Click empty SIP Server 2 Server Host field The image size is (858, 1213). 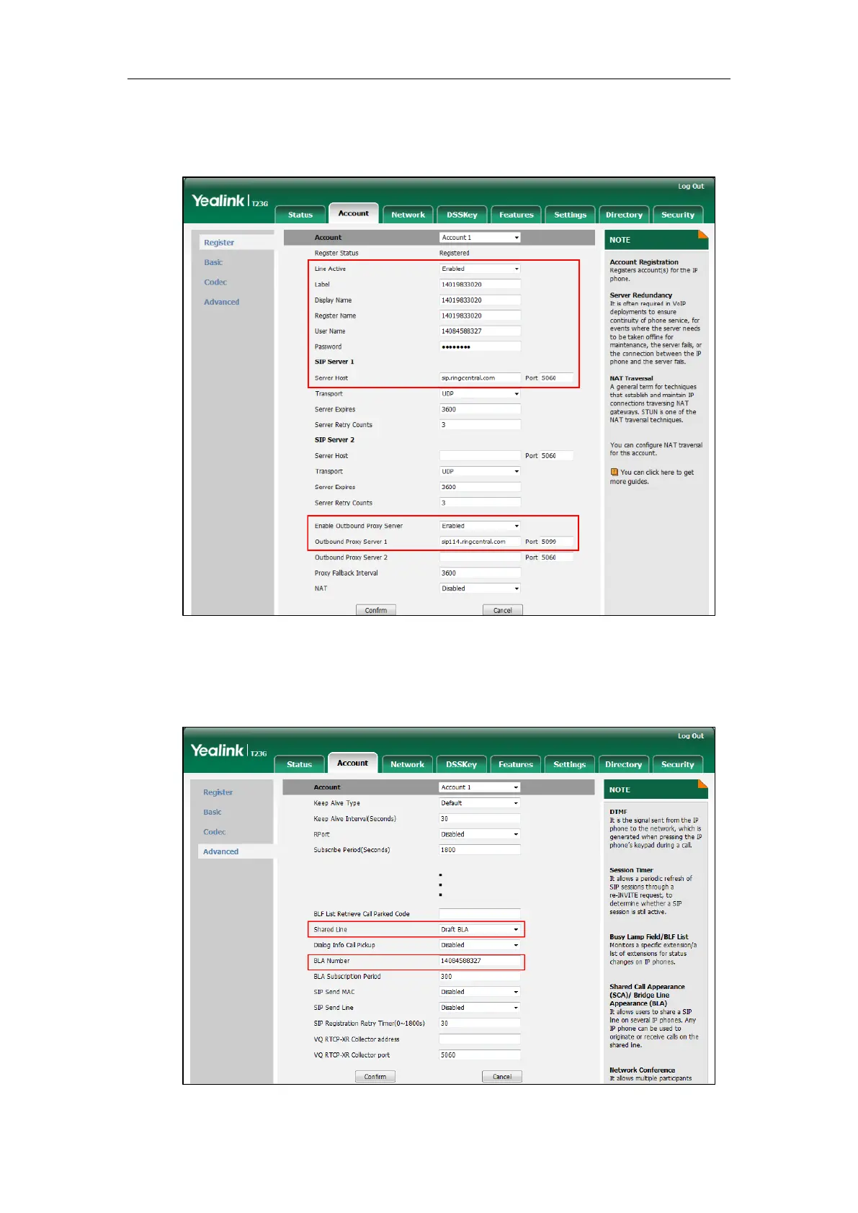pyautogui.click(x=480, y=456)
